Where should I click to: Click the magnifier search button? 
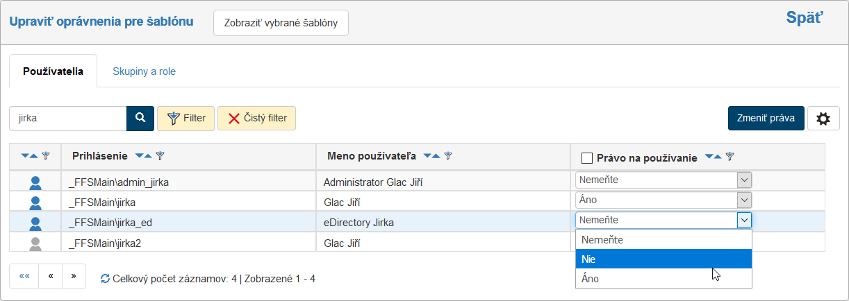(140, 118)
